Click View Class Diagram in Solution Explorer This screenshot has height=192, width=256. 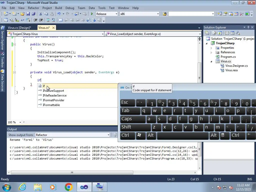point(238,33)
